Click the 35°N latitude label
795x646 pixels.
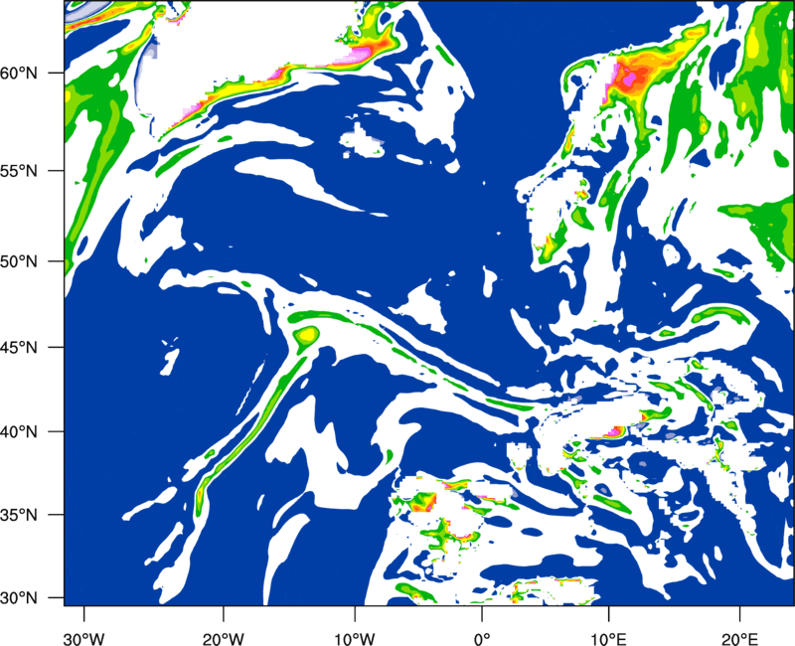[x=19, y=515]
